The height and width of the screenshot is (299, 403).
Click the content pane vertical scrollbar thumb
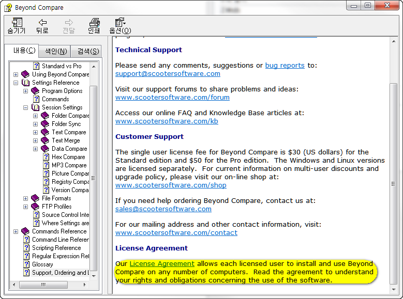[393, 184]
